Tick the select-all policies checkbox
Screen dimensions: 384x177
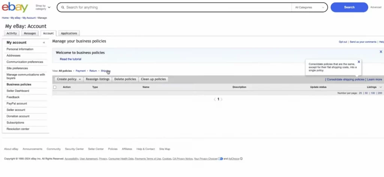pyautogui.click(x=55, y=87)
